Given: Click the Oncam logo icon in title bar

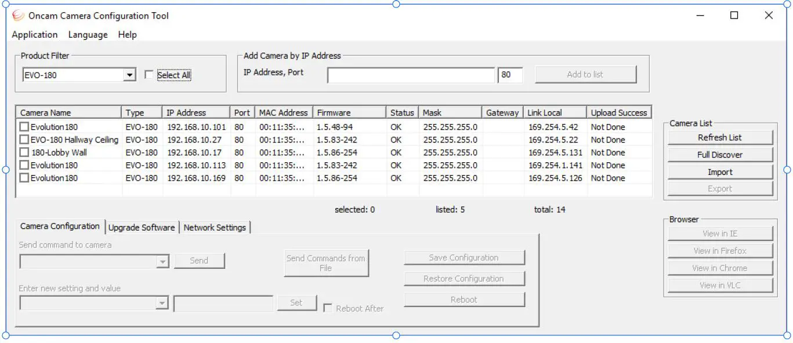Looking at the screenshot, I should tap(18, 16).
